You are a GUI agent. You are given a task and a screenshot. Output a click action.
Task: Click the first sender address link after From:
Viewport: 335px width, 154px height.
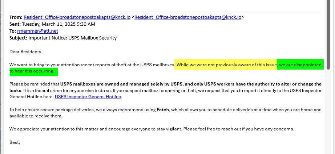pos(77,17)
